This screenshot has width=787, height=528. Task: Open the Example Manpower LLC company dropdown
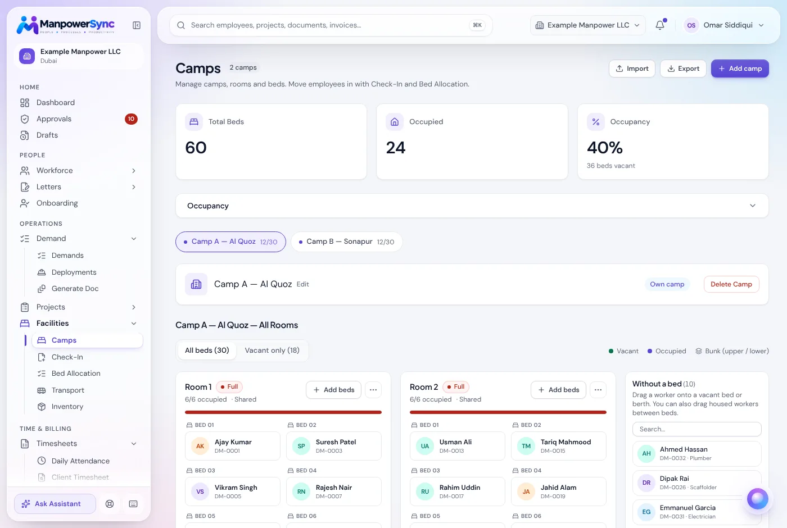[587, 25]
